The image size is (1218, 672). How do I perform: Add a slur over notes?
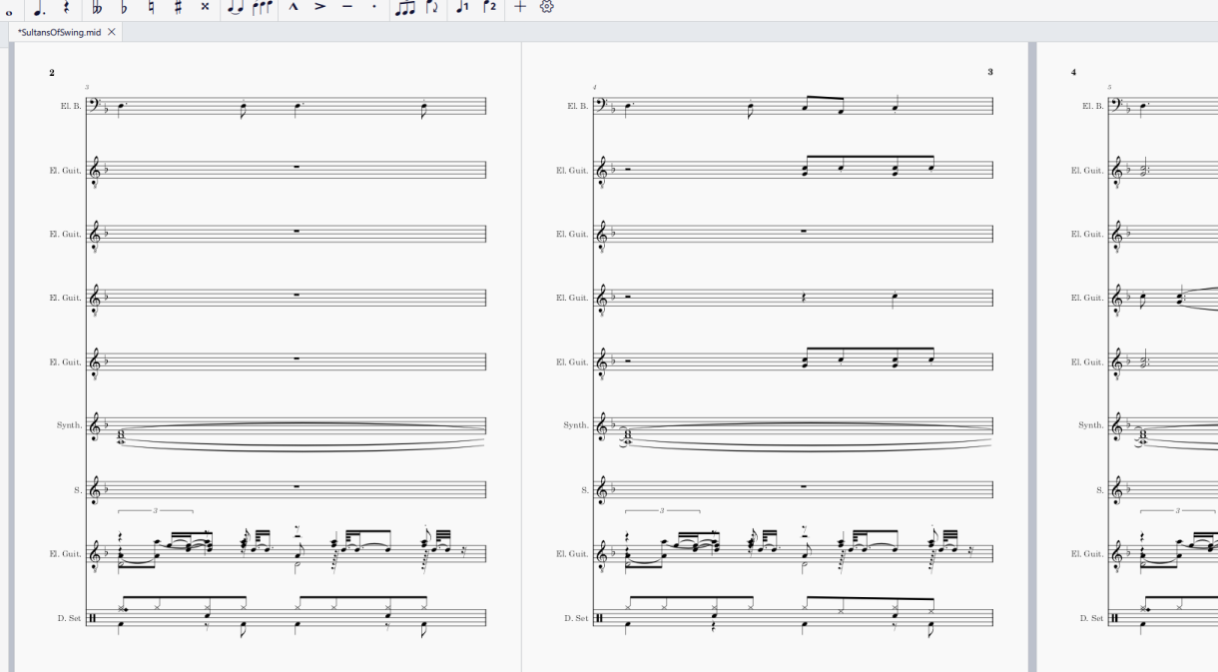(x=263, y=7)
